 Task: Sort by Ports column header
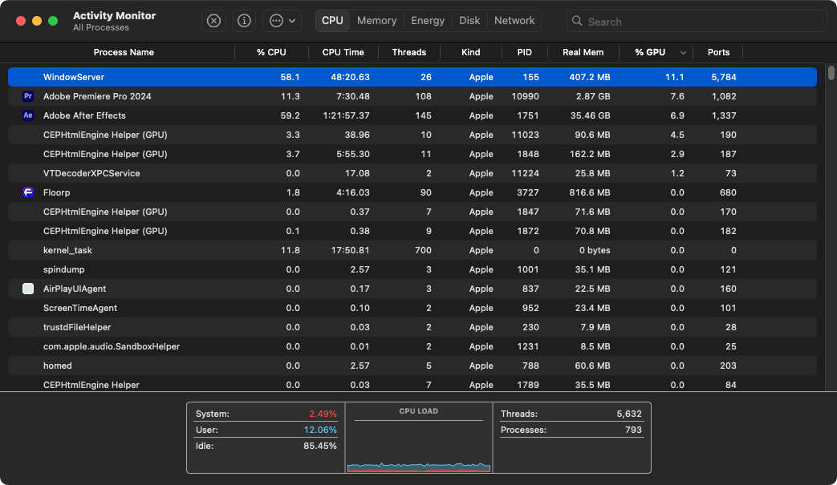(718, 52)
